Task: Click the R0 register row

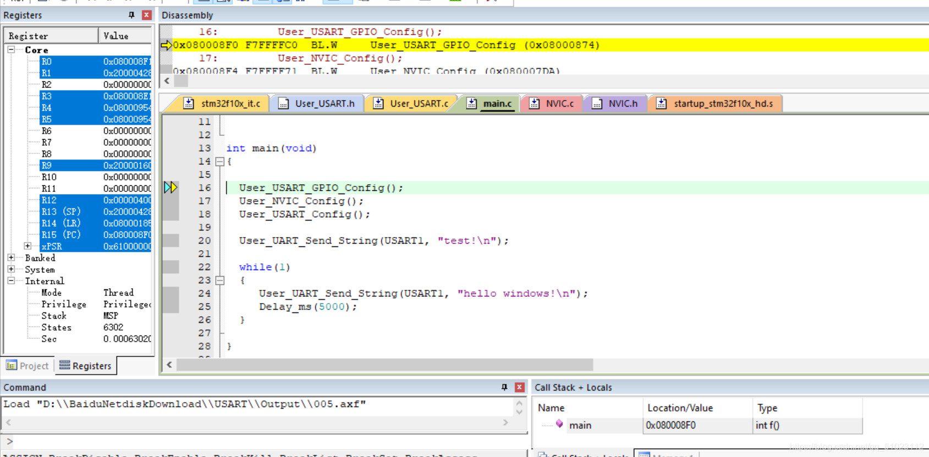Action: point(96,62)
